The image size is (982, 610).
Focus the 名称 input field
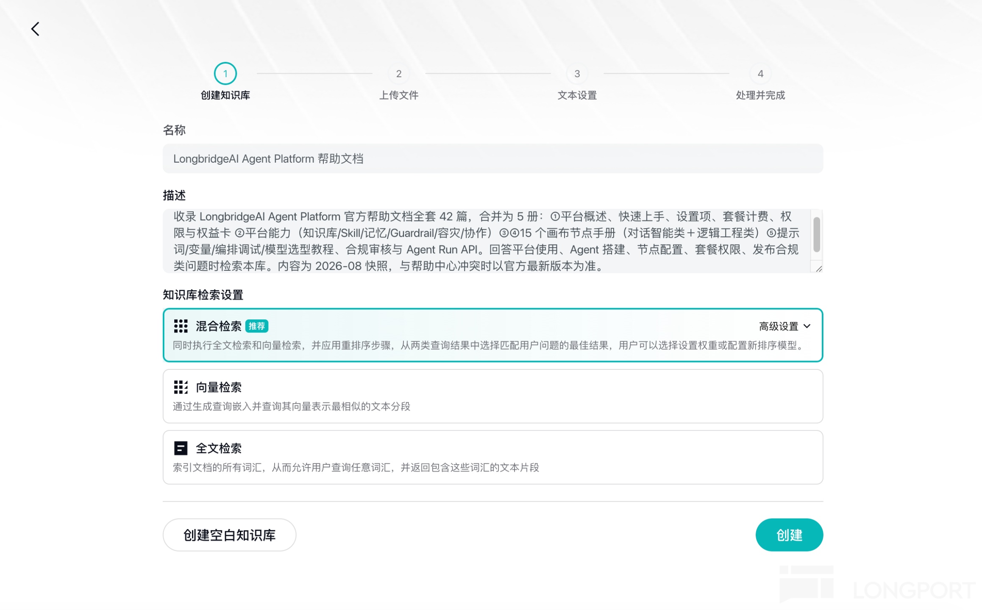pos(492,158)
